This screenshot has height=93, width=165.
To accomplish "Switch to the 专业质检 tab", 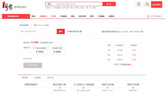I will pyautogui.click(x=38, y=78).
